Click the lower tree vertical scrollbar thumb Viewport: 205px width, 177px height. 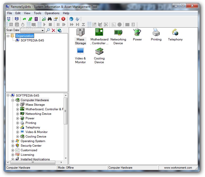point(66,111)
